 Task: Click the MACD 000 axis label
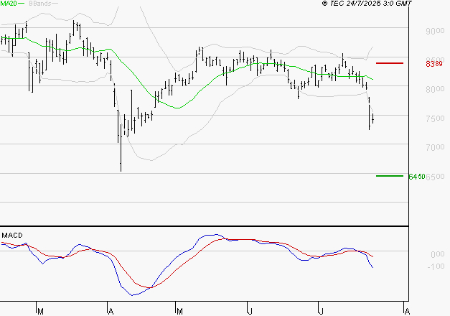click(437, 254)
